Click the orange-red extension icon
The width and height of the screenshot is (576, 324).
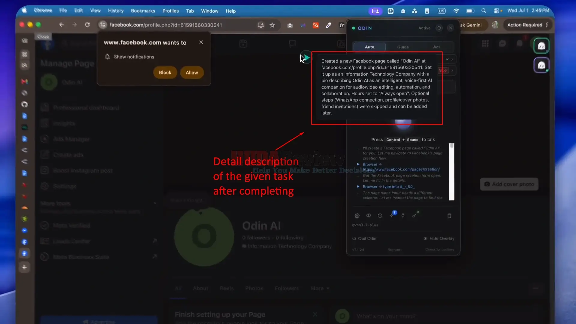click(x=315, y=26)
